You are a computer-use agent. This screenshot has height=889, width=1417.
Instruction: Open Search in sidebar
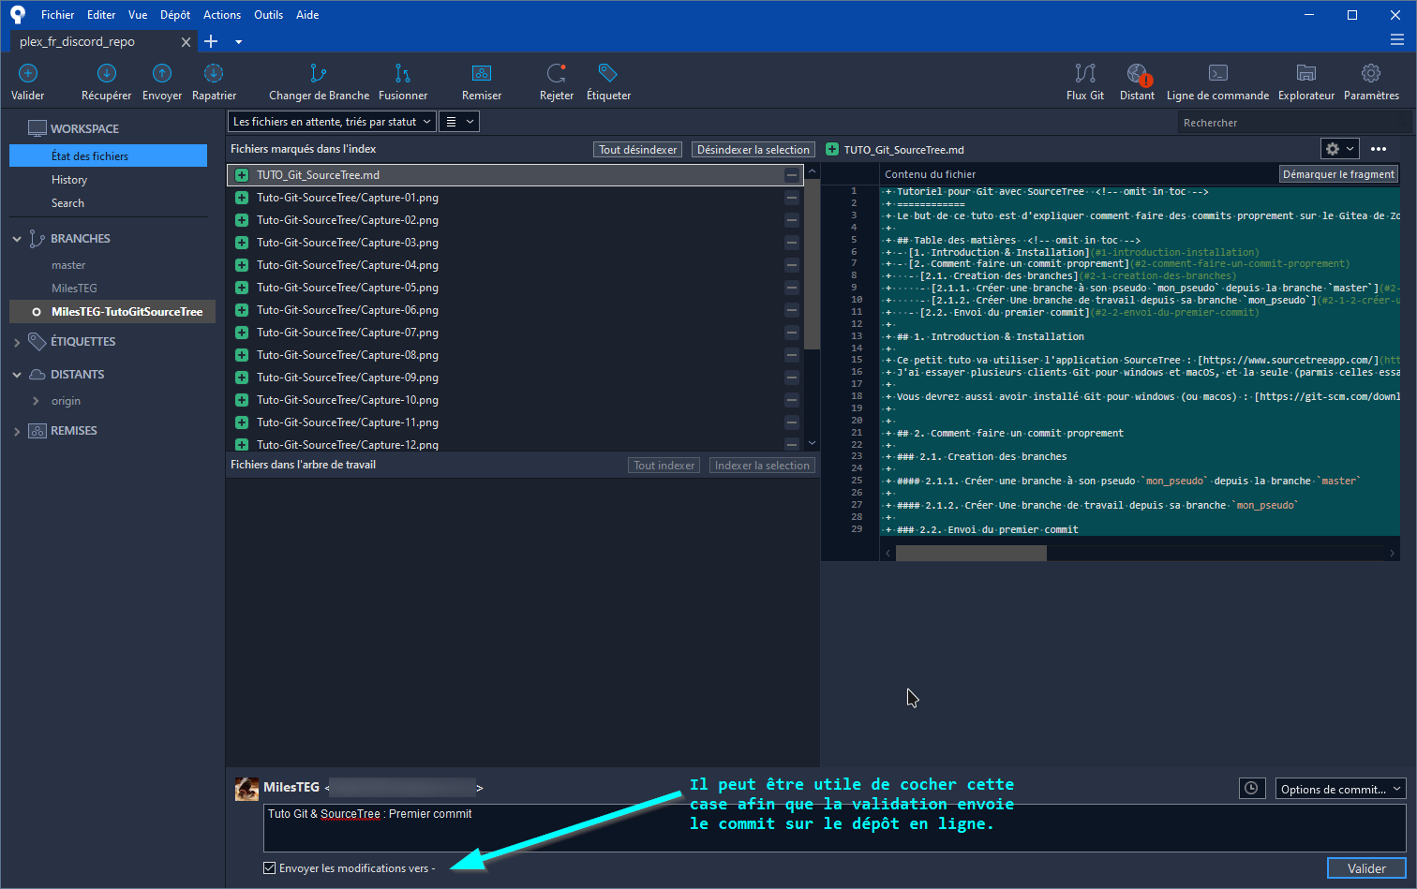click(67, 203)
